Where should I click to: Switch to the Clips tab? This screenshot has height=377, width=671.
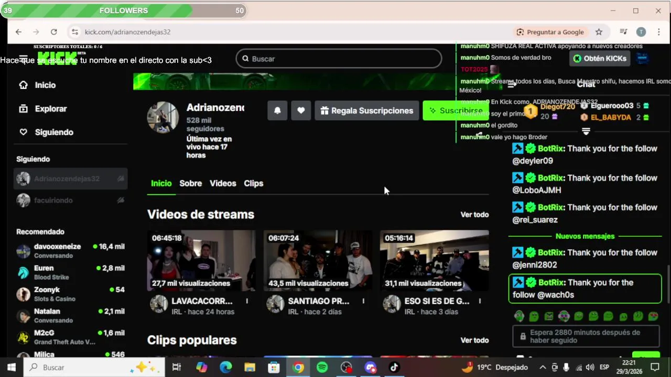click(254, 183)
